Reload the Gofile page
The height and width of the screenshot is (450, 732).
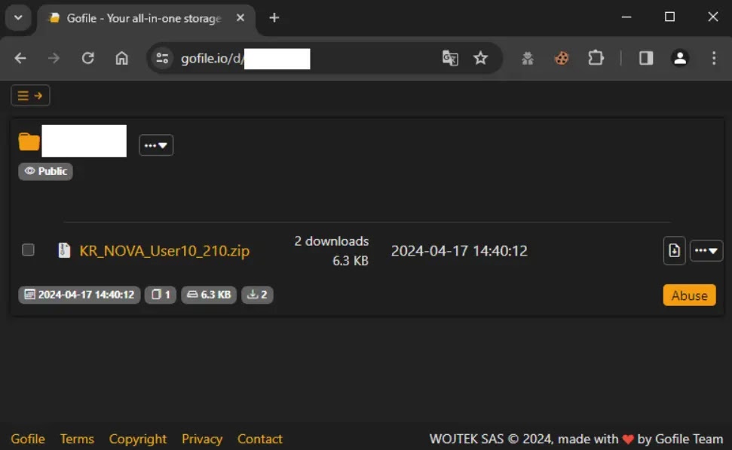coord(87,58)
